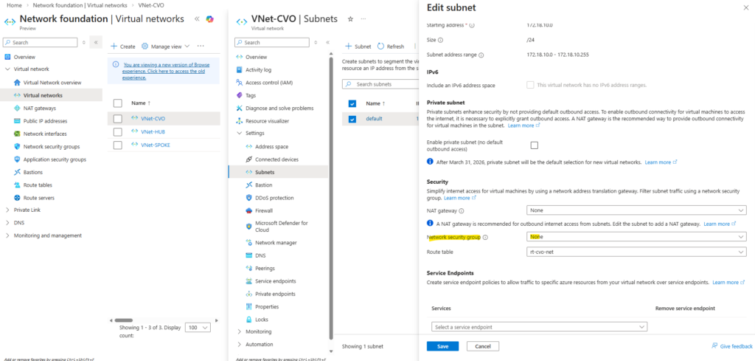Check the VNet-HUB row checkbox
The height and width of the screenshot is (361, 755).
point(118,131)
